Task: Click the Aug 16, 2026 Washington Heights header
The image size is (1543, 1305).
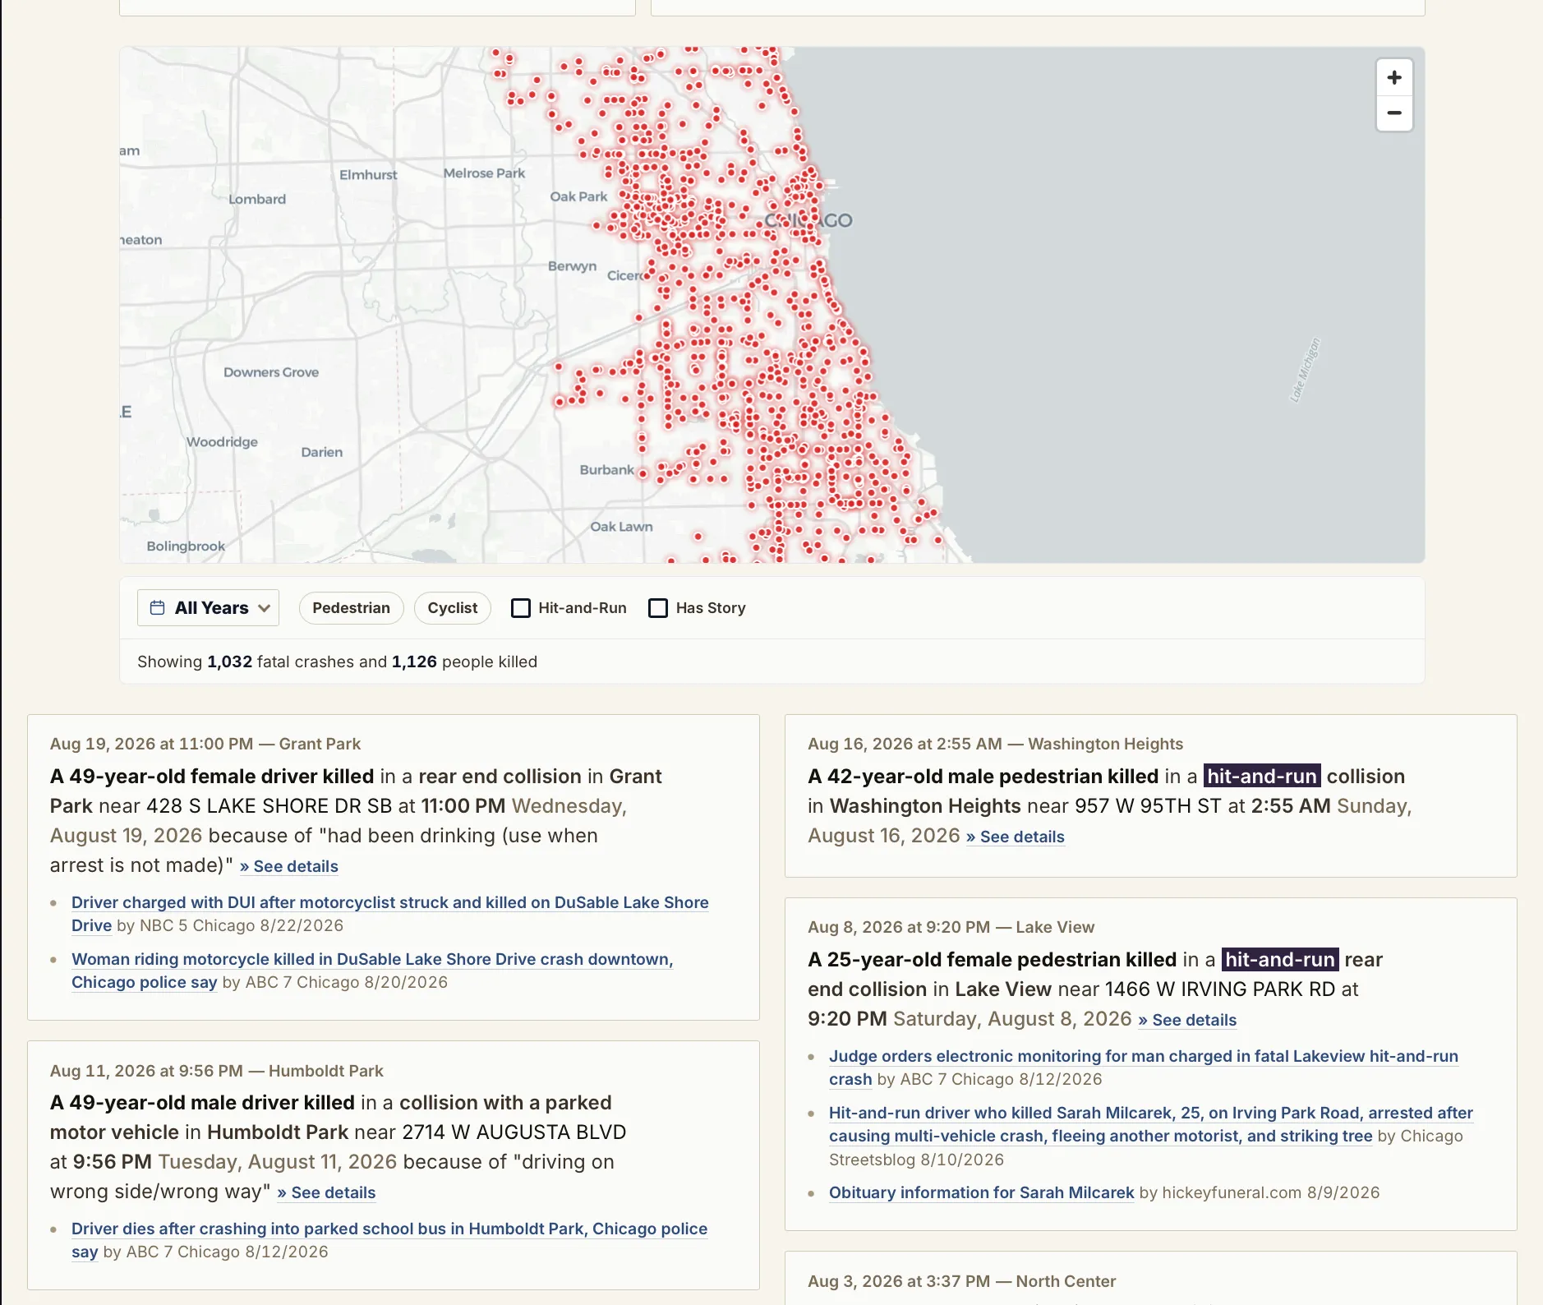Action: click(x=995, y=744)
